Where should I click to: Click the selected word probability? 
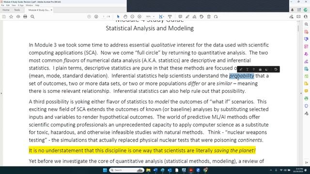pyautogui.click(x=242, y=76)
